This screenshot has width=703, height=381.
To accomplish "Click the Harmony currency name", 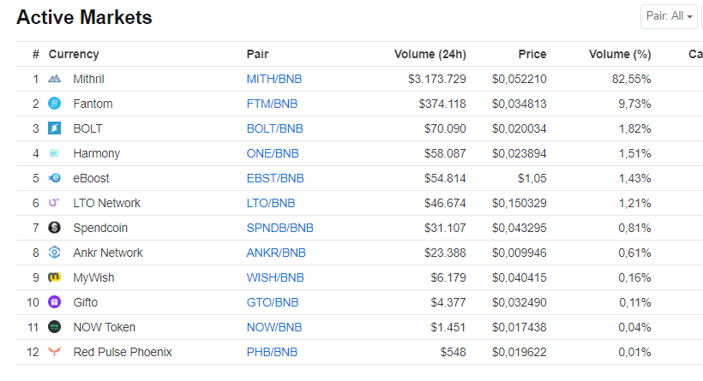I will pyautogui.click(x=96, y=153).
